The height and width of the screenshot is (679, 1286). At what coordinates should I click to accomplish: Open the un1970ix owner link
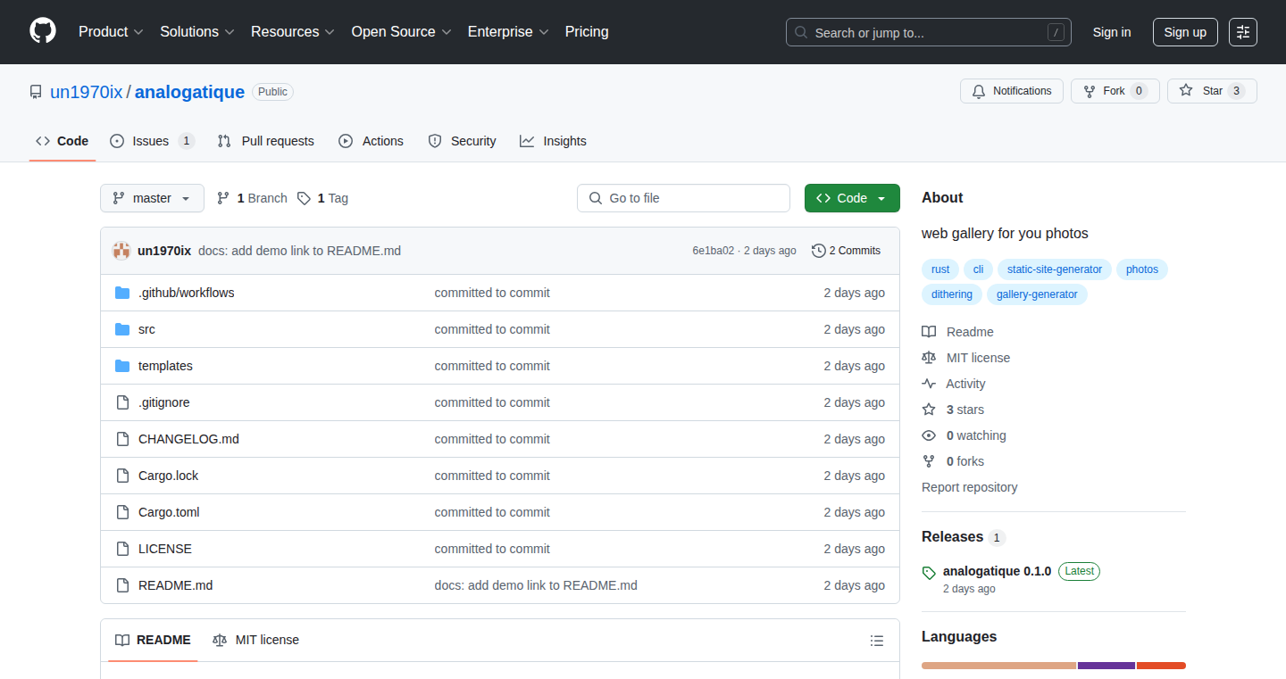(x=86, y=92)
